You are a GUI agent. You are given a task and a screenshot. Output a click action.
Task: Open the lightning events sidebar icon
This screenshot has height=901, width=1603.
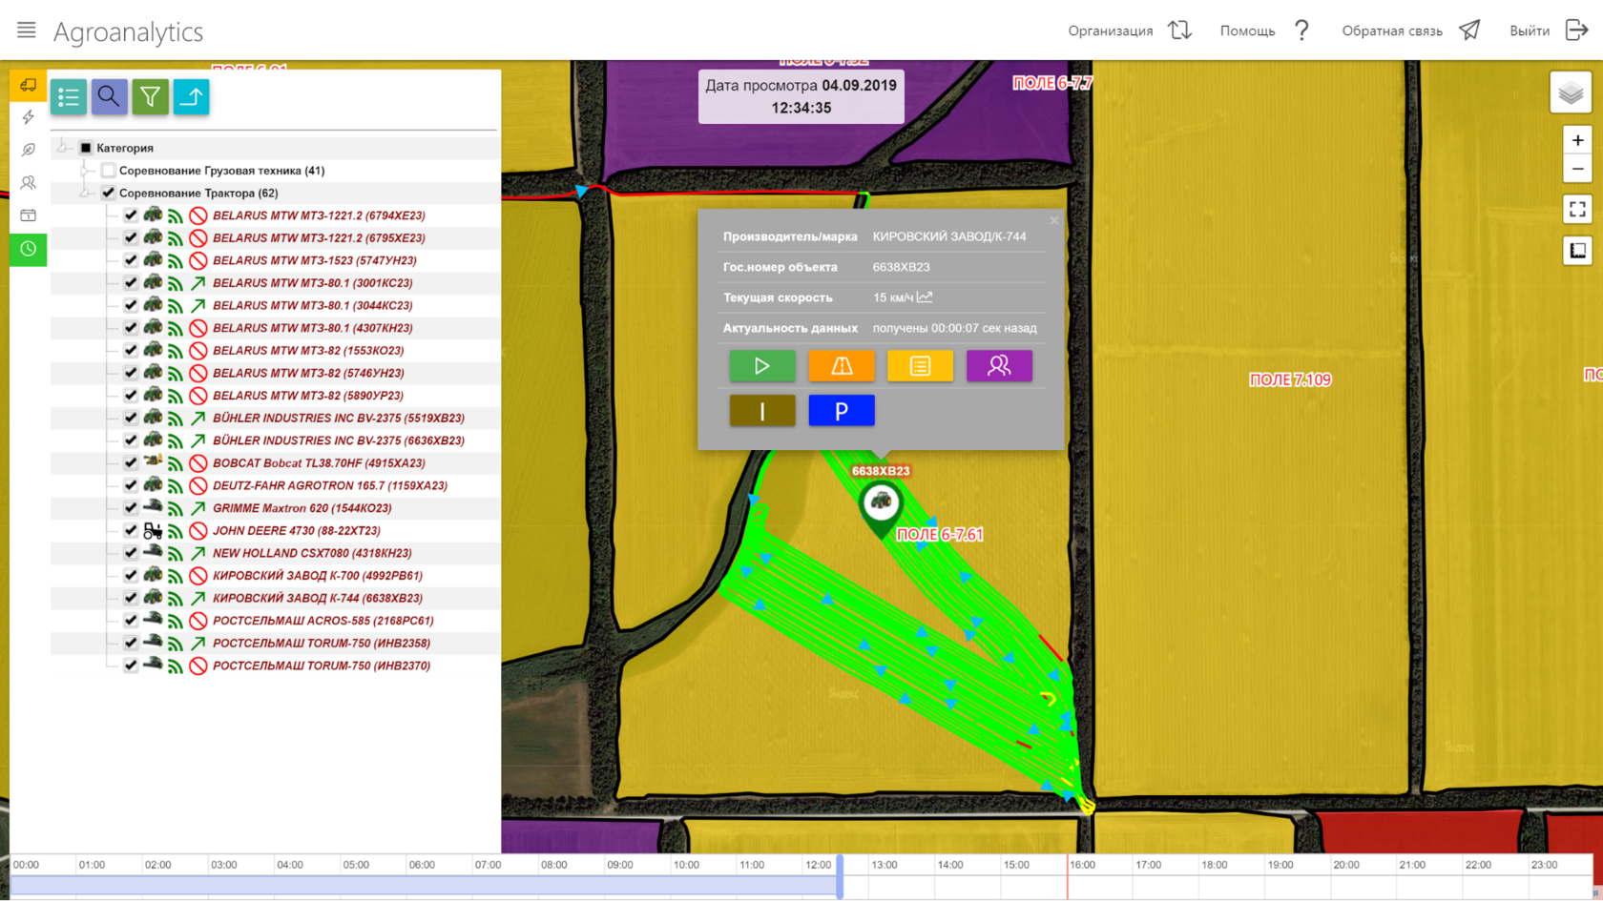coord(29,117)
